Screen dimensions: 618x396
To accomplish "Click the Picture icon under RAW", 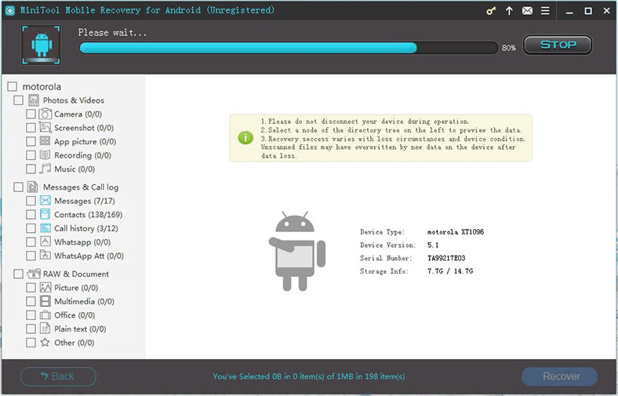I will (45, 287).
